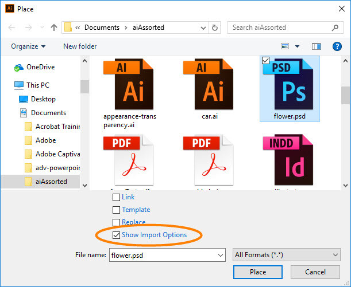Select the appearance-transparency.ai file icon

click(x=128, y=84)
